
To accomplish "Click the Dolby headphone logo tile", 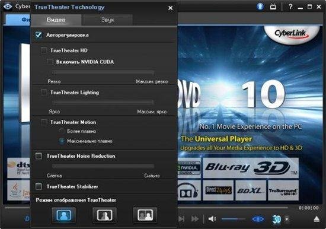I will (189, 190).
